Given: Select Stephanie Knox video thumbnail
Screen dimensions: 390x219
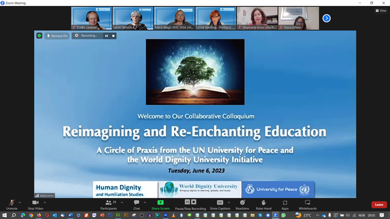Looking at the screenshot, I should [x=257, y=18].
